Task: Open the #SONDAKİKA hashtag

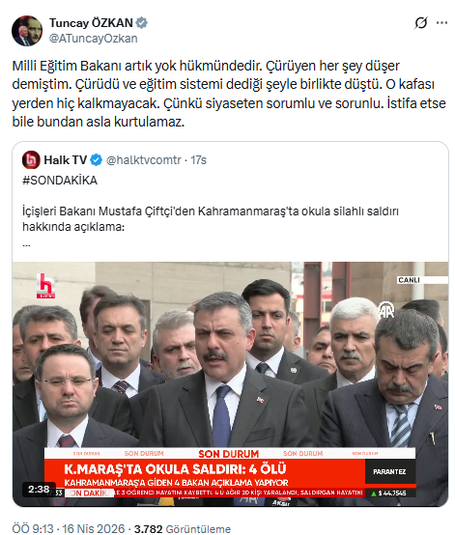Action: (60, 181)
